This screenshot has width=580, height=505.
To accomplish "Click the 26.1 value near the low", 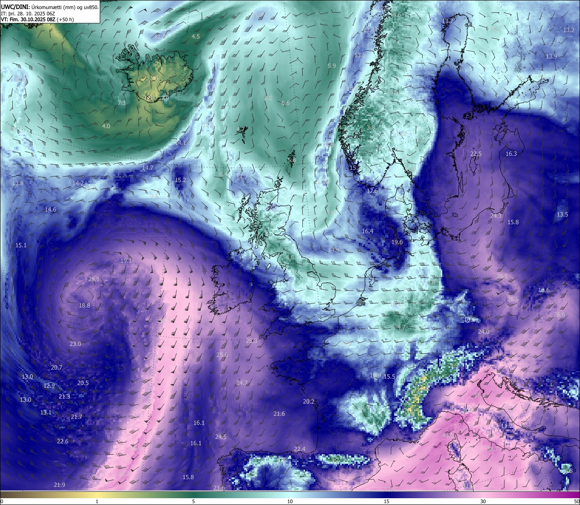I will point(94,279).
